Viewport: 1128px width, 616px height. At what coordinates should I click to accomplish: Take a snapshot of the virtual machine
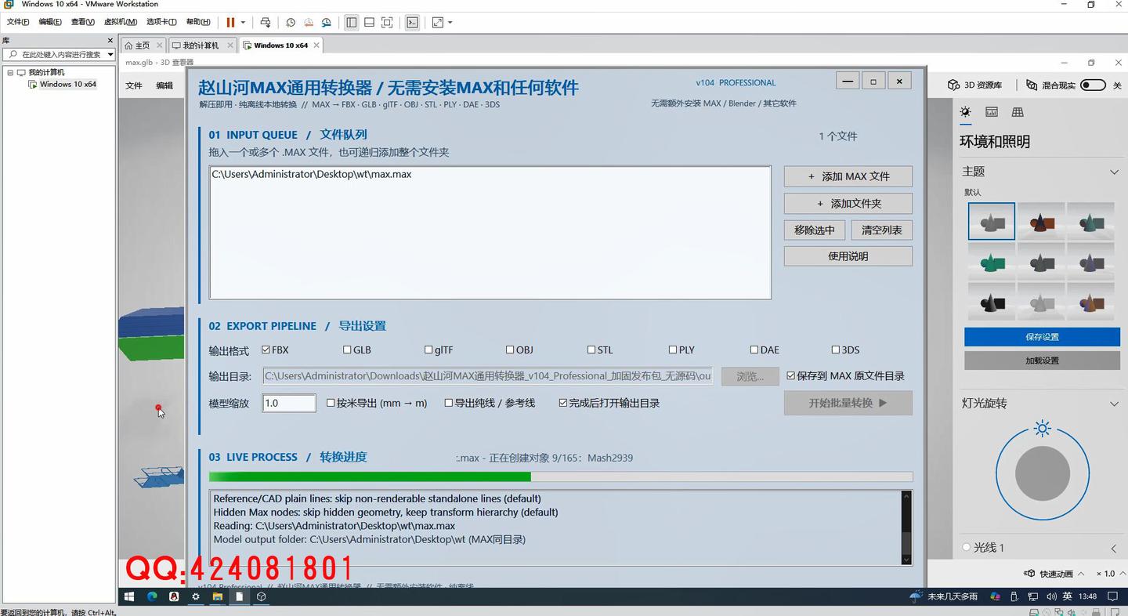[291, 23]
